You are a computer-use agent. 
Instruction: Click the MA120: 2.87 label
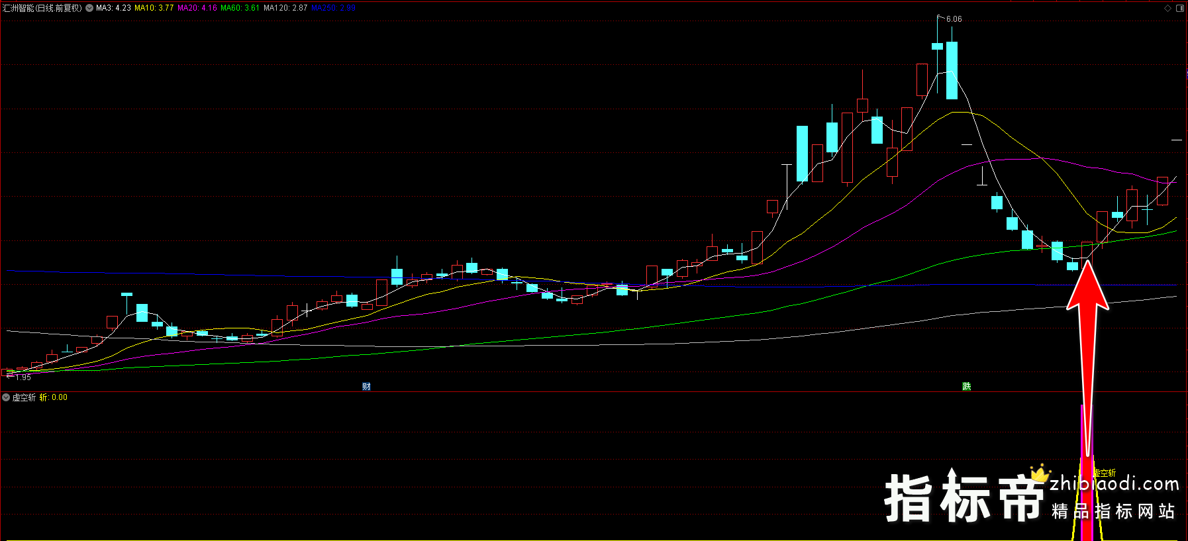coord(285,8)
